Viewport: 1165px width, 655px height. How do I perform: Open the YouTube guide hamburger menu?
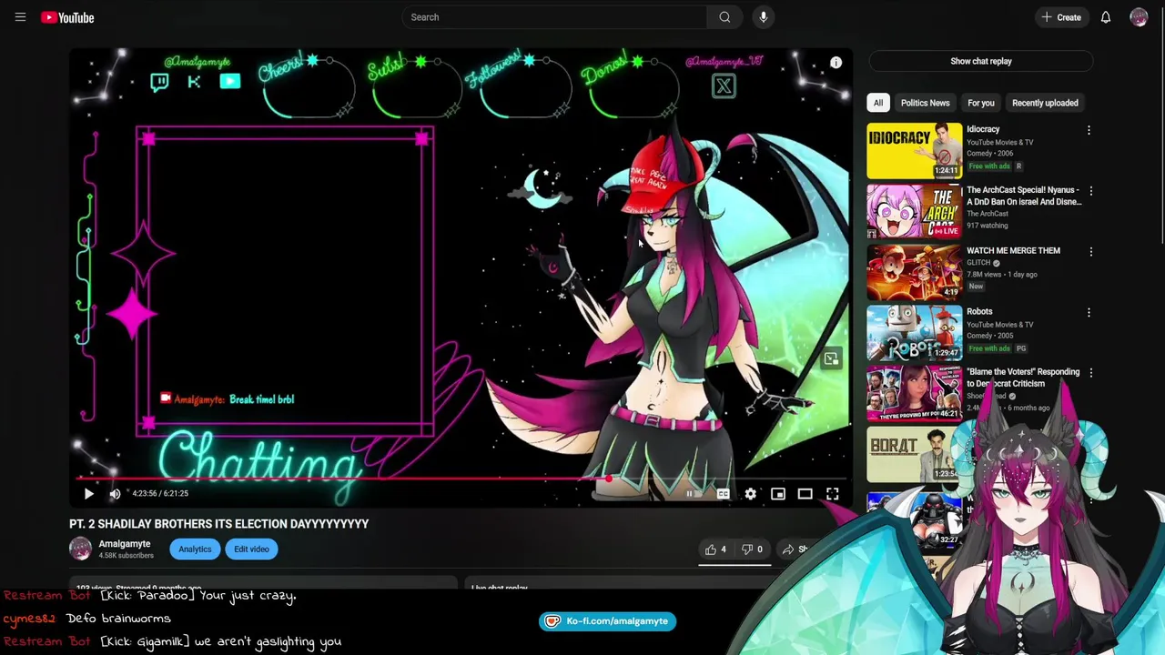[x=20, y=17]
